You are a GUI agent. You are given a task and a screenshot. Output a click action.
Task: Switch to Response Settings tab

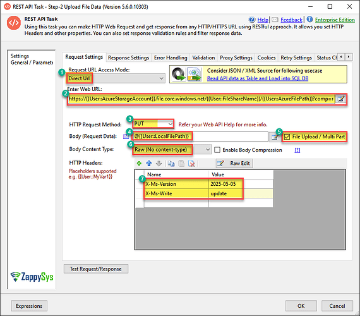pyautogui.click(x=128, y=58)
